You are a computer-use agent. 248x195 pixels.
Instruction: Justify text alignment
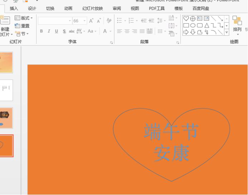click(142, 31)
